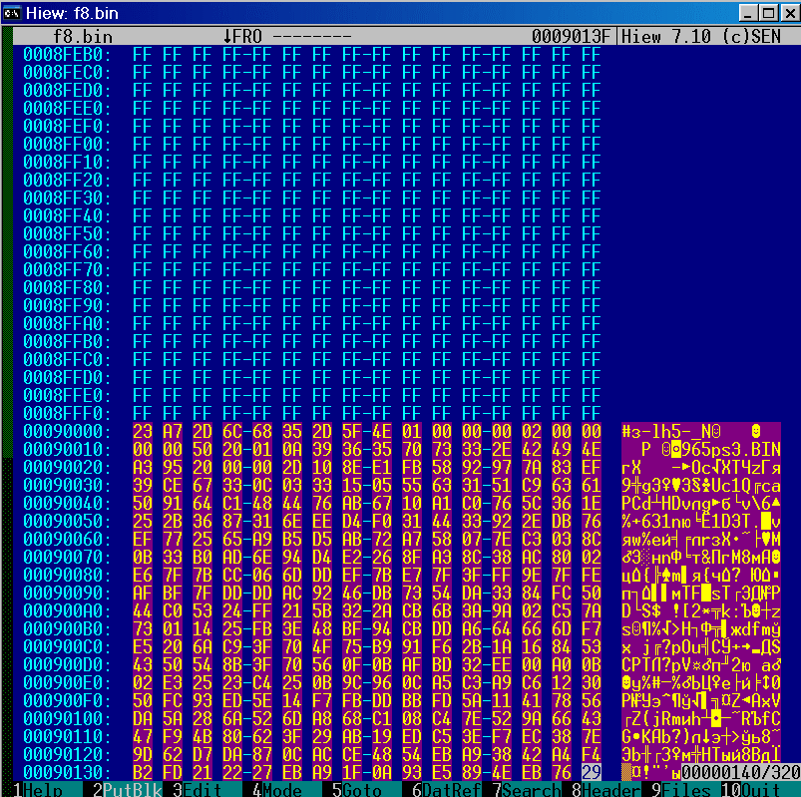Open 8Header in the function key bar
The width and height of the screenshot is (801, 797).
(605, 789)
